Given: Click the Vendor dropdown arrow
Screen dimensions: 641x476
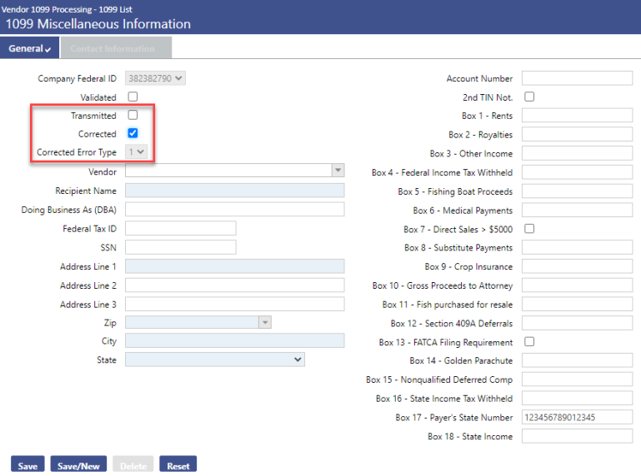Looking at the screenshot, I should coord(338,171).
